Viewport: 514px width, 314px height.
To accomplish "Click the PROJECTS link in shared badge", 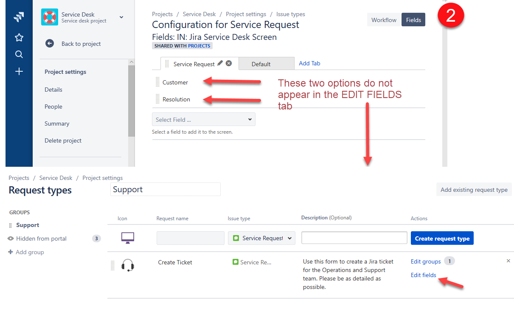I will coord(199,46).
